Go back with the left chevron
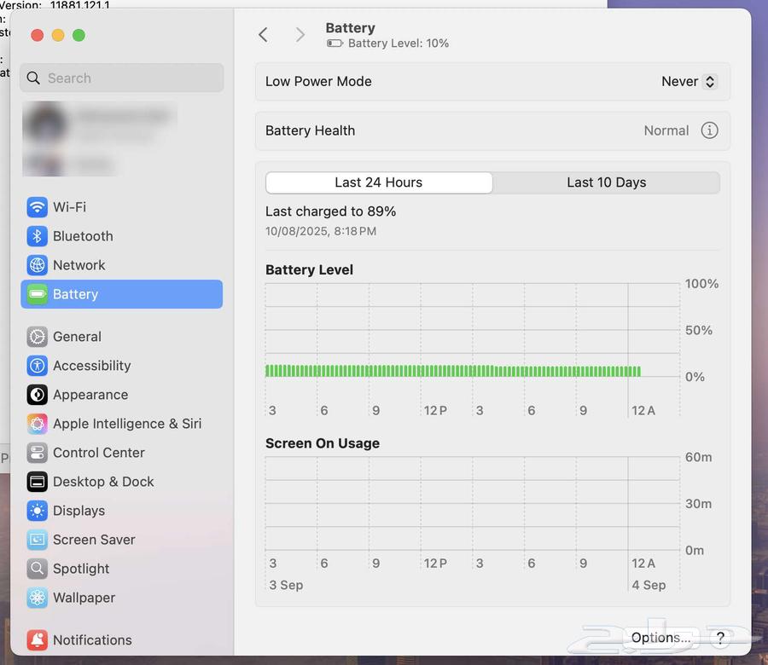Image resolution: width=768 pixels, height=665 pixels. tap(263, 34)
